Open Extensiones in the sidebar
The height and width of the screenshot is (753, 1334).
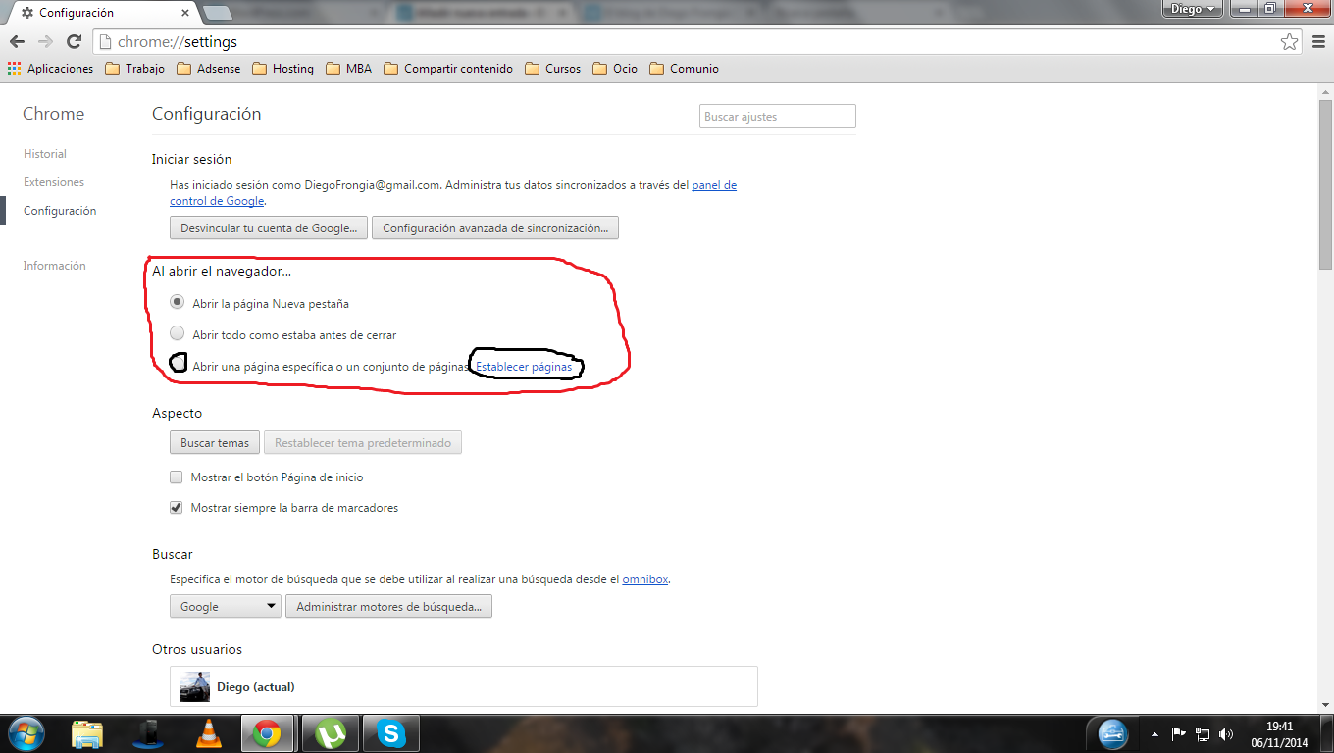point(54,182)
